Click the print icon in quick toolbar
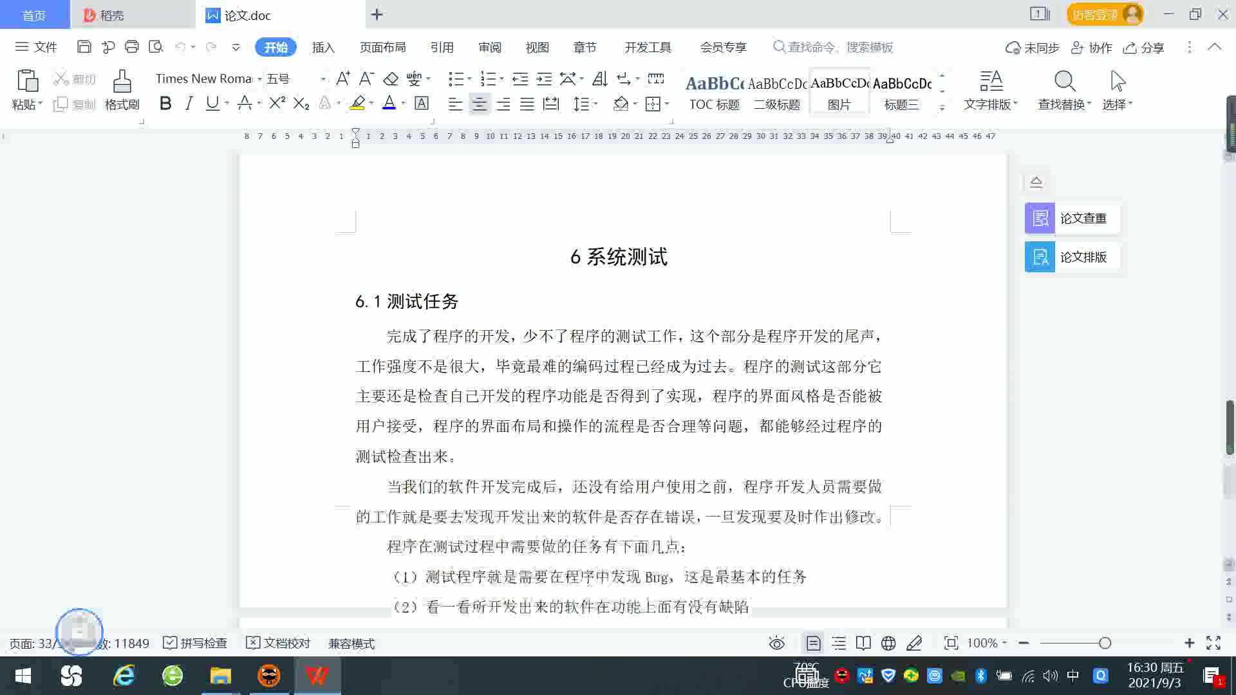 pyautogui.click(x=132, y=47)
